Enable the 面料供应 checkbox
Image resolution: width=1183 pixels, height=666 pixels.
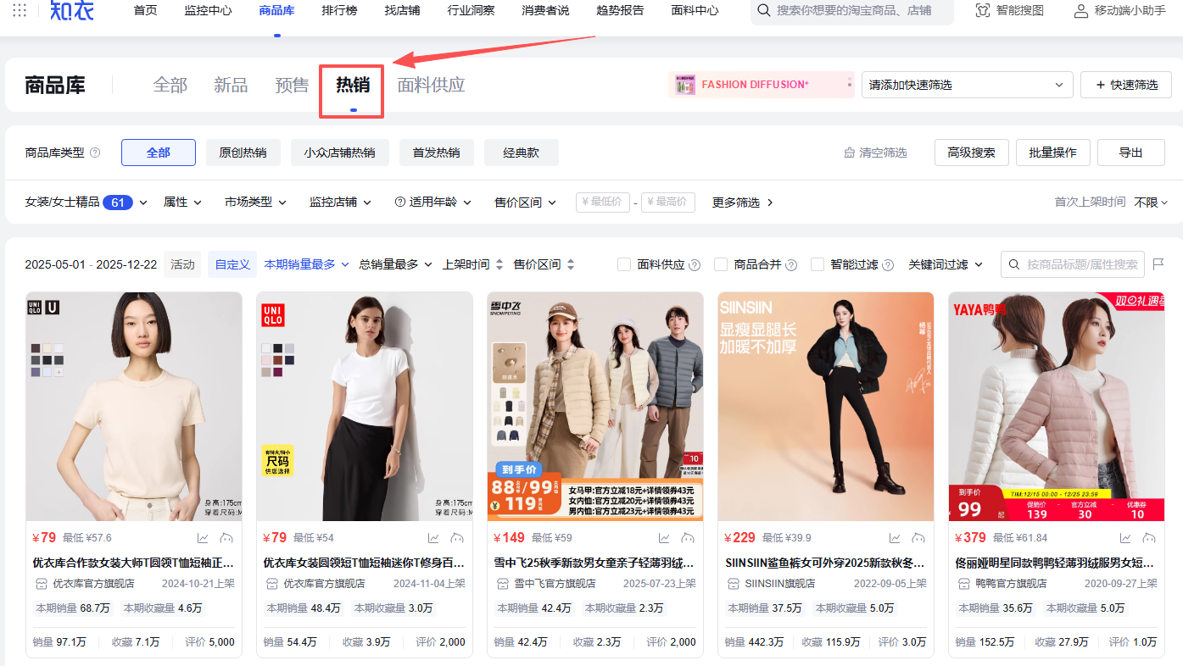[x=624, y=264]
